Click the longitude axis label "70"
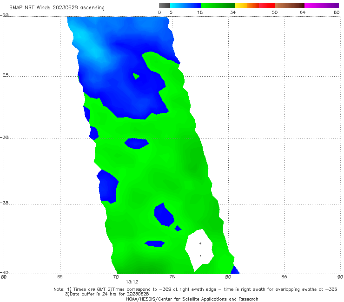344x302 pixels. pyautogui.click(x=116, y=277)
